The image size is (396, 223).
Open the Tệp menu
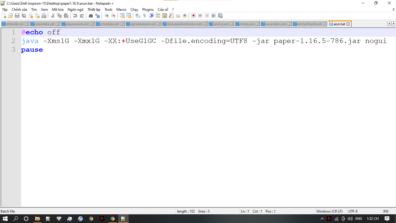(x=5, y=10)
